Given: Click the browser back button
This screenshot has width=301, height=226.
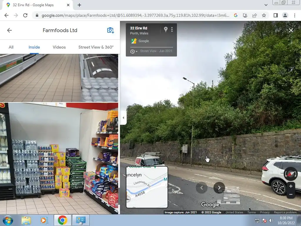Looking at the screenshot, I should tap(6, 15).
